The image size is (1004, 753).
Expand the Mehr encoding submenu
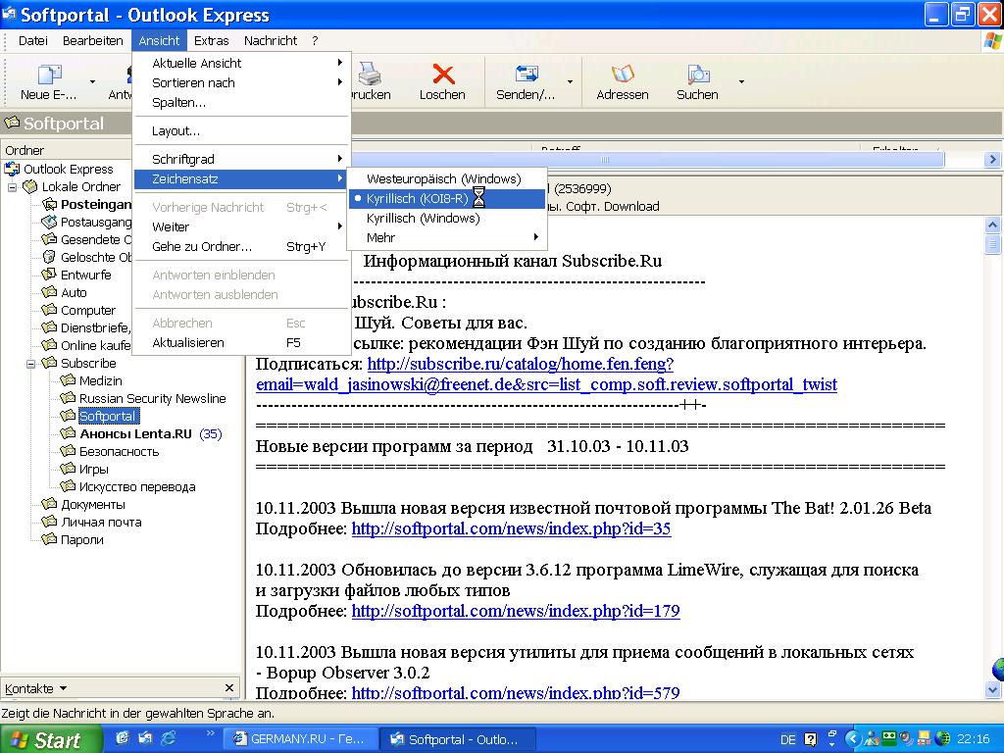pyautogui.click(x=447, y=237)
